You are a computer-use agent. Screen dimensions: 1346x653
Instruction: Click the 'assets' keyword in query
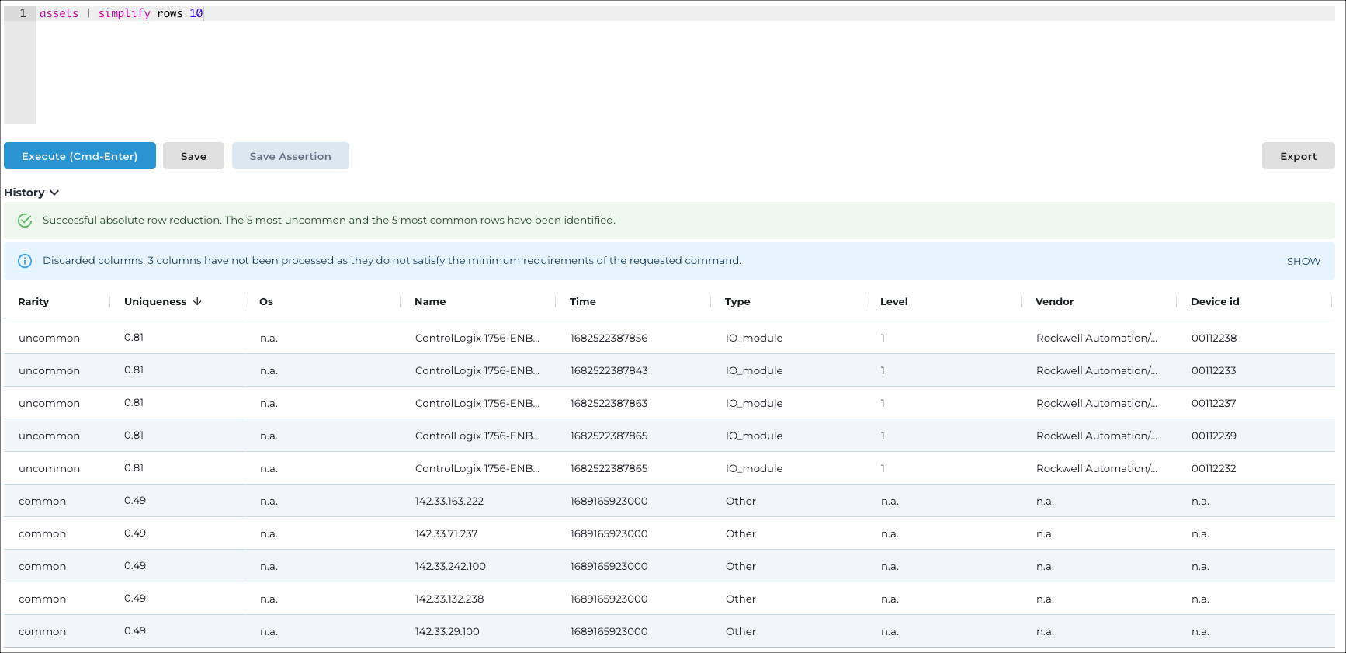59,13
